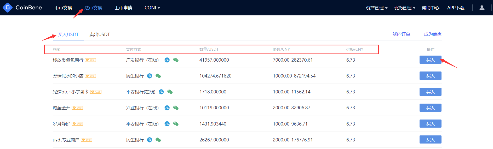Open 币币交易 in the top navigation
The image size is (493, 149).
(63, 8)
